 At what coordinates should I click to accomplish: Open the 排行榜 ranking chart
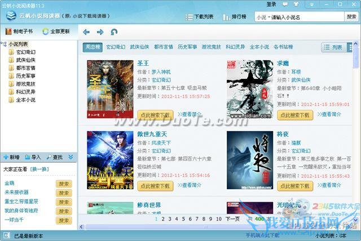coord(235,17)
